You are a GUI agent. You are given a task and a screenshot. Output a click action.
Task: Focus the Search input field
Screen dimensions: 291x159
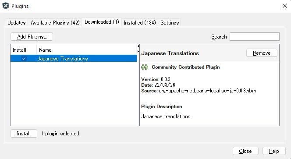coord(255,36)
